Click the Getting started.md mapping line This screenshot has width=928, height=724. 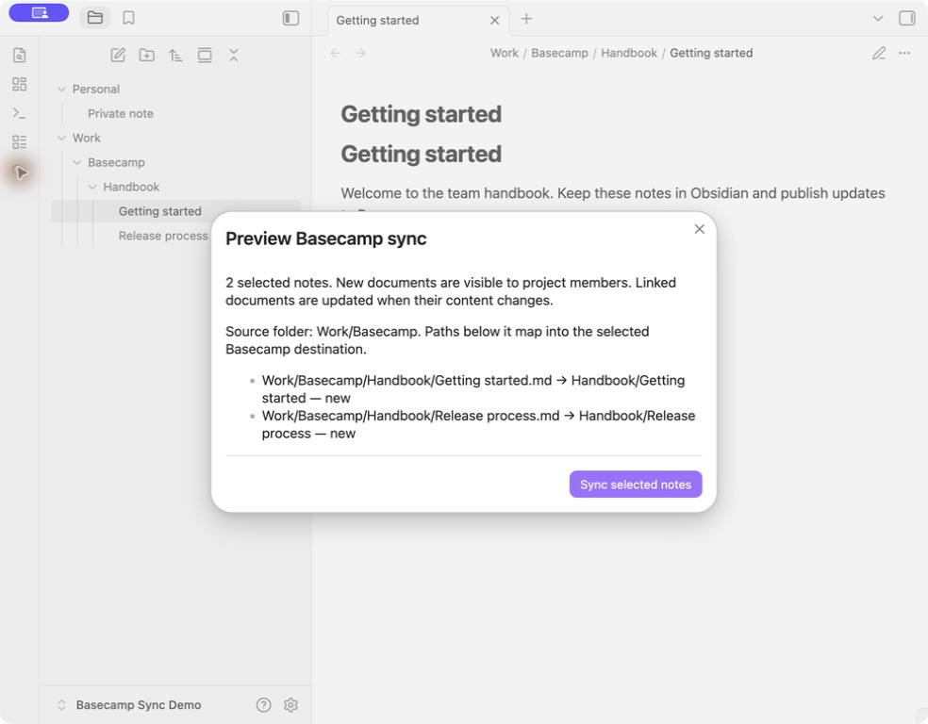pos(473,388)
